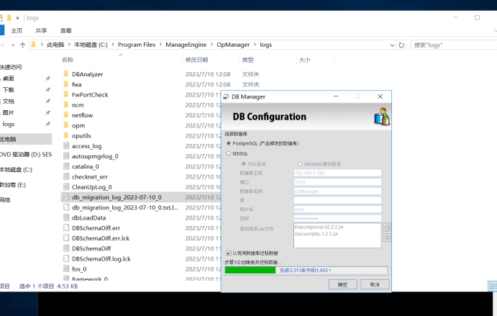
Task: Click the pin icon next to 下载
Action: coord(48,90)
